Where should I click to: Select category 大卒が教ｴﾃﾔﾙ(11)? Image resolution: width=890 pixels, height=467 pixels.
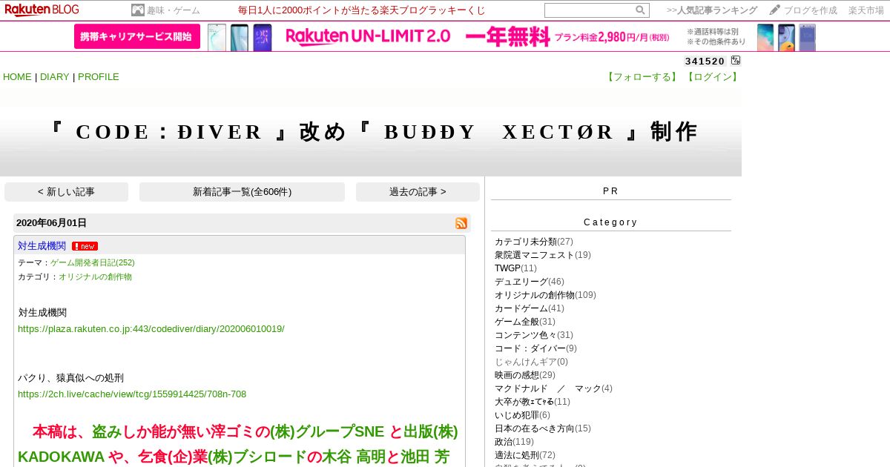pyautogui.click(x=532, y=402)
